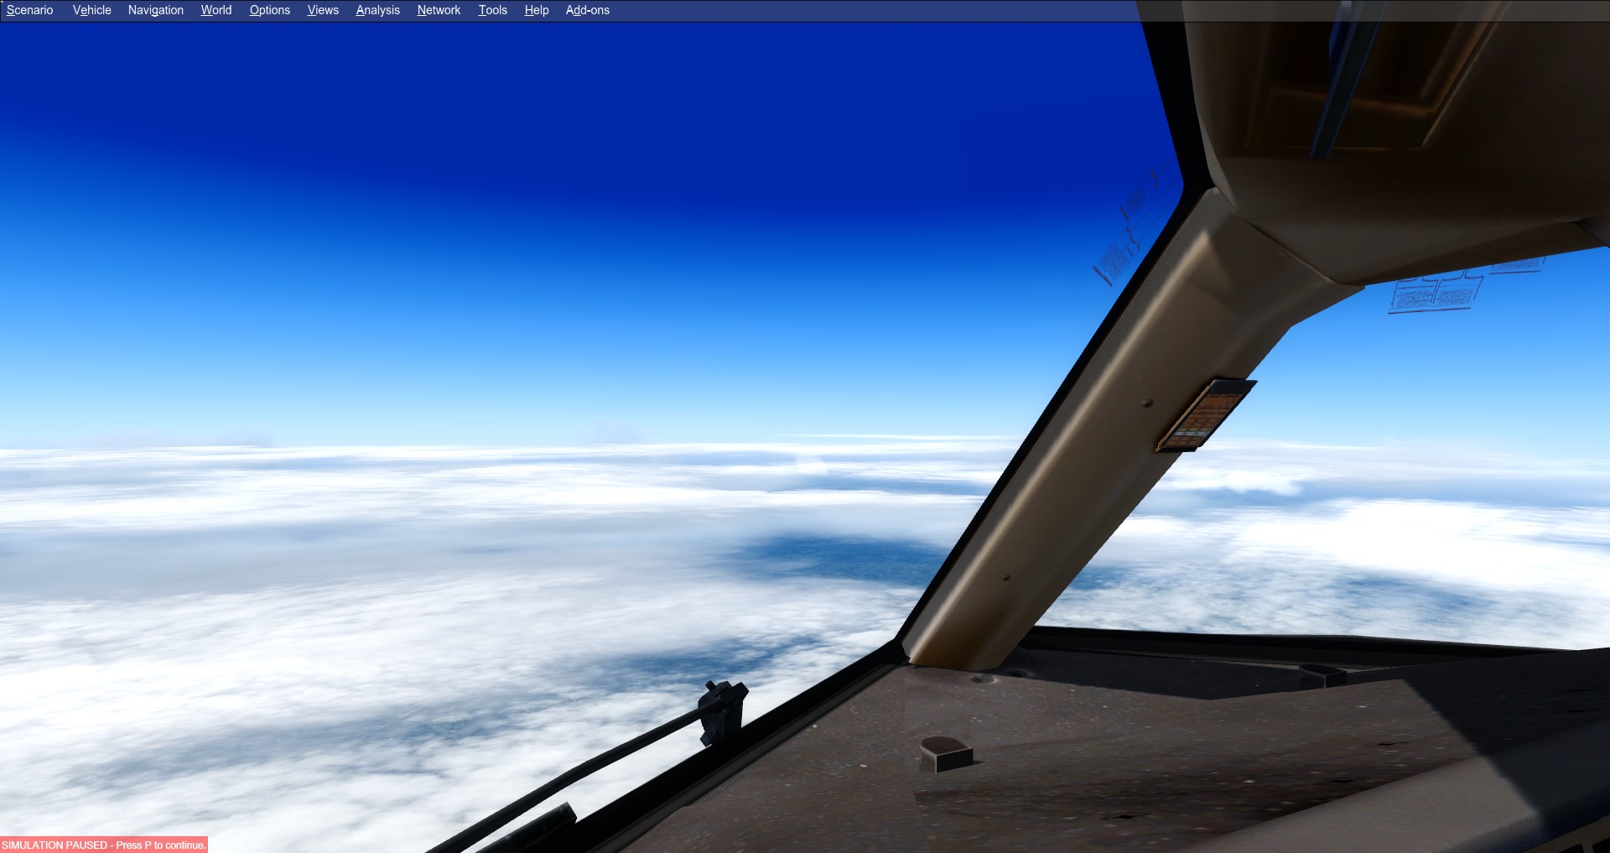Viewport: 1610px width, 853px height.
Task: Click the windshield wiper pivot
Action: tap(723, 709)
